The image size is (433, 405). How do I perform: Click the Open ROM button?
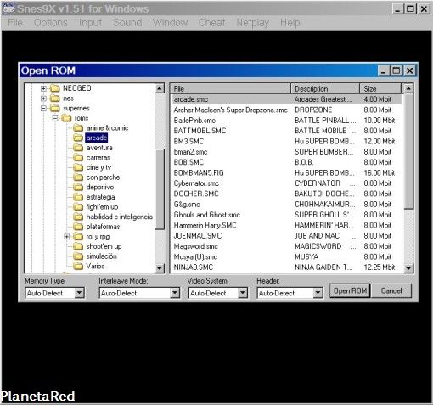click(x=350, y=290)
